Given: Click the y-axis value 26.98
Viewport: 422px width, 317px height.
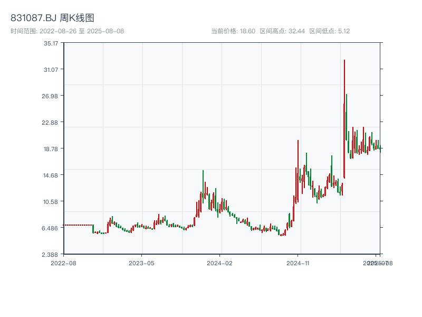Looking at the screenshot, I should pos(50,96).
